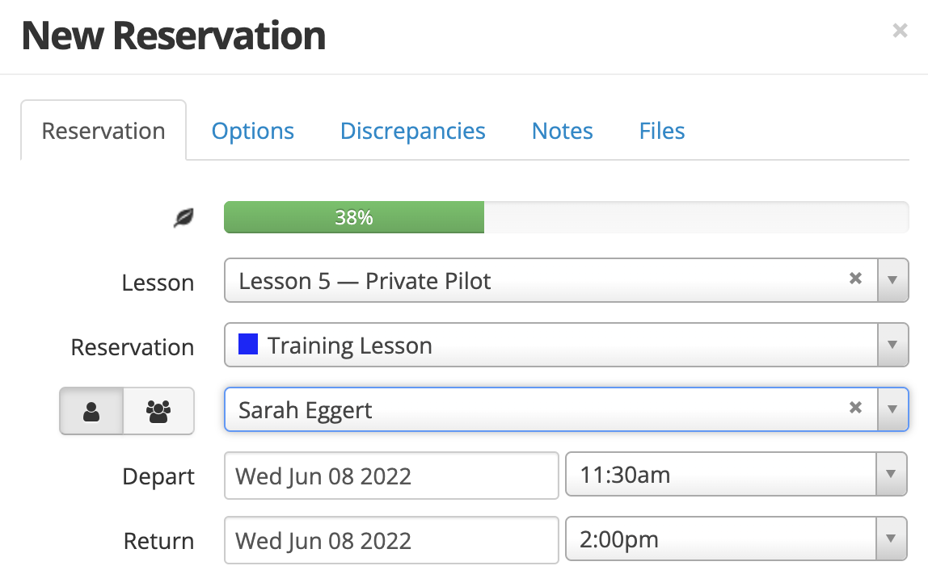This screenshot has width=928, height=570.
Task: Switch to the Options tab
Action: pos(253,131)
